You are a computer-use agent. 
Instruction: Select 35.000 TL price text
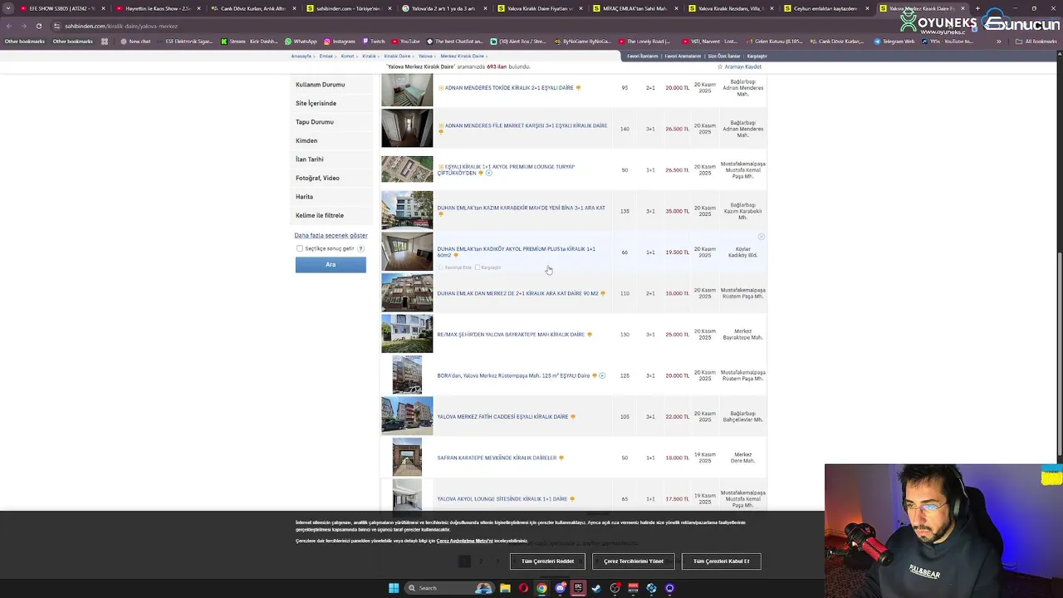pyautogui.click(x=677, y=211)
